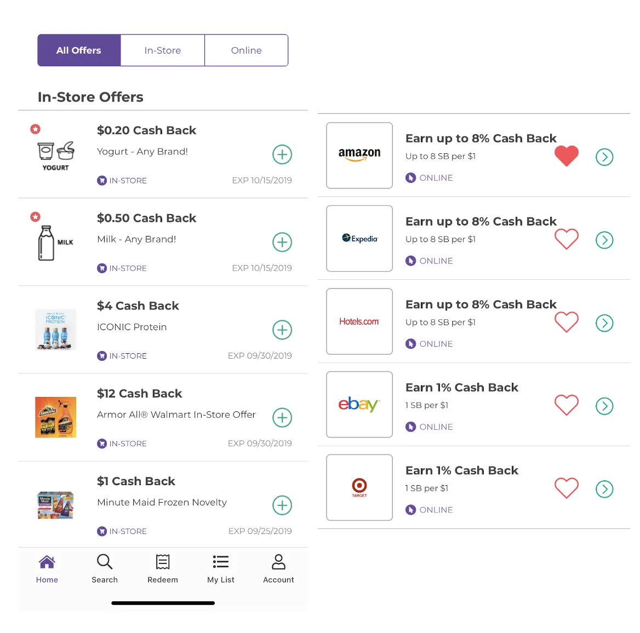Switch to the Online tab
This screenshot has height=633, width=640.
click(247, 50)
